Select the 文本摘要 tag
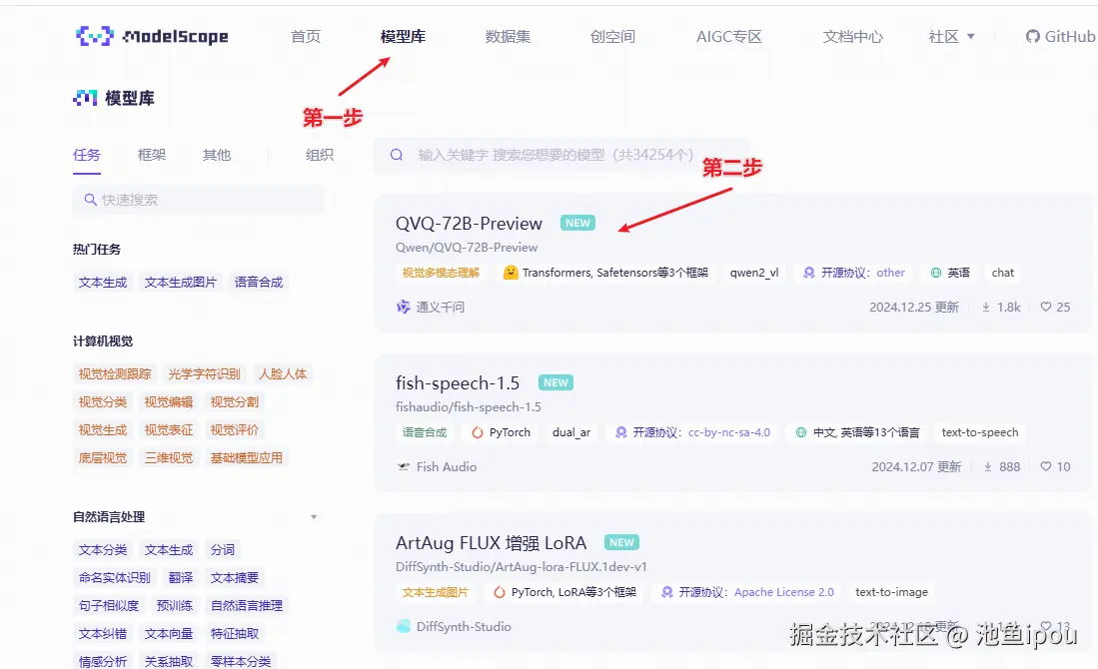The width and height of the screenshot is (1098, 669). [235, 577]
